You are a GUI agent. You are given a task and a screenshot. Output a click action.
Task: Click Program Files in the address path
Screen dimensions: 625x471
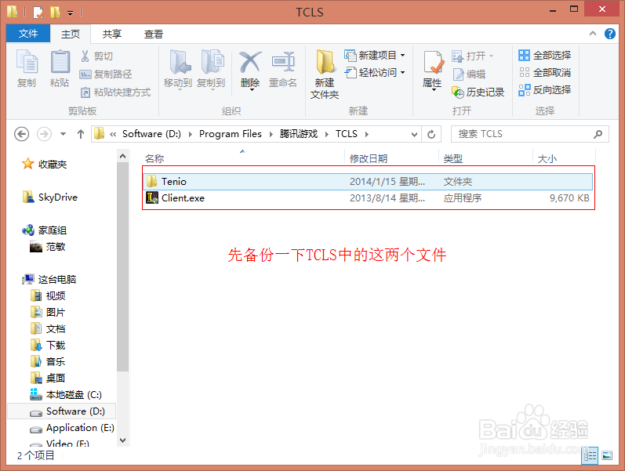(231, 134)
